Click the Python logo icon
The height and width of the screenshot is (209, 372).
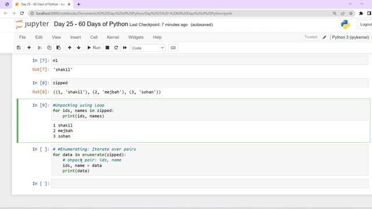[x=345, y=24]
